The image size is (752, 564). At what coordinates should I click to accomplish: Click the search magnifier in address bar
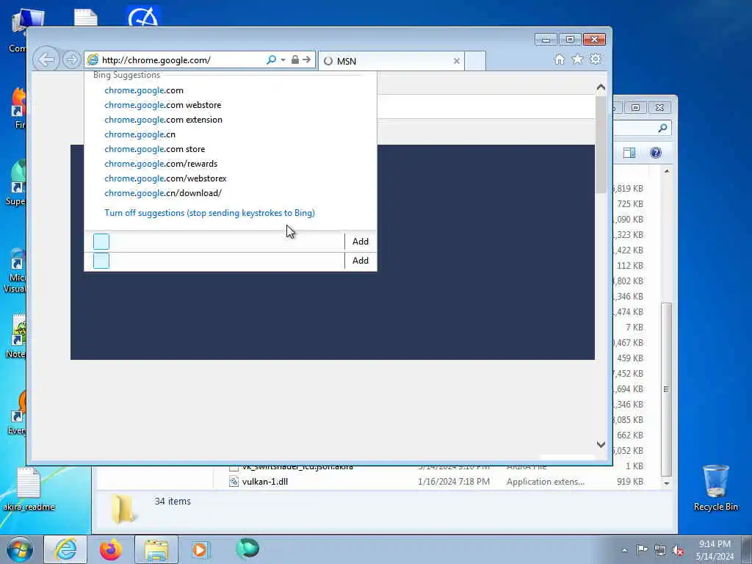pos(271,60)
